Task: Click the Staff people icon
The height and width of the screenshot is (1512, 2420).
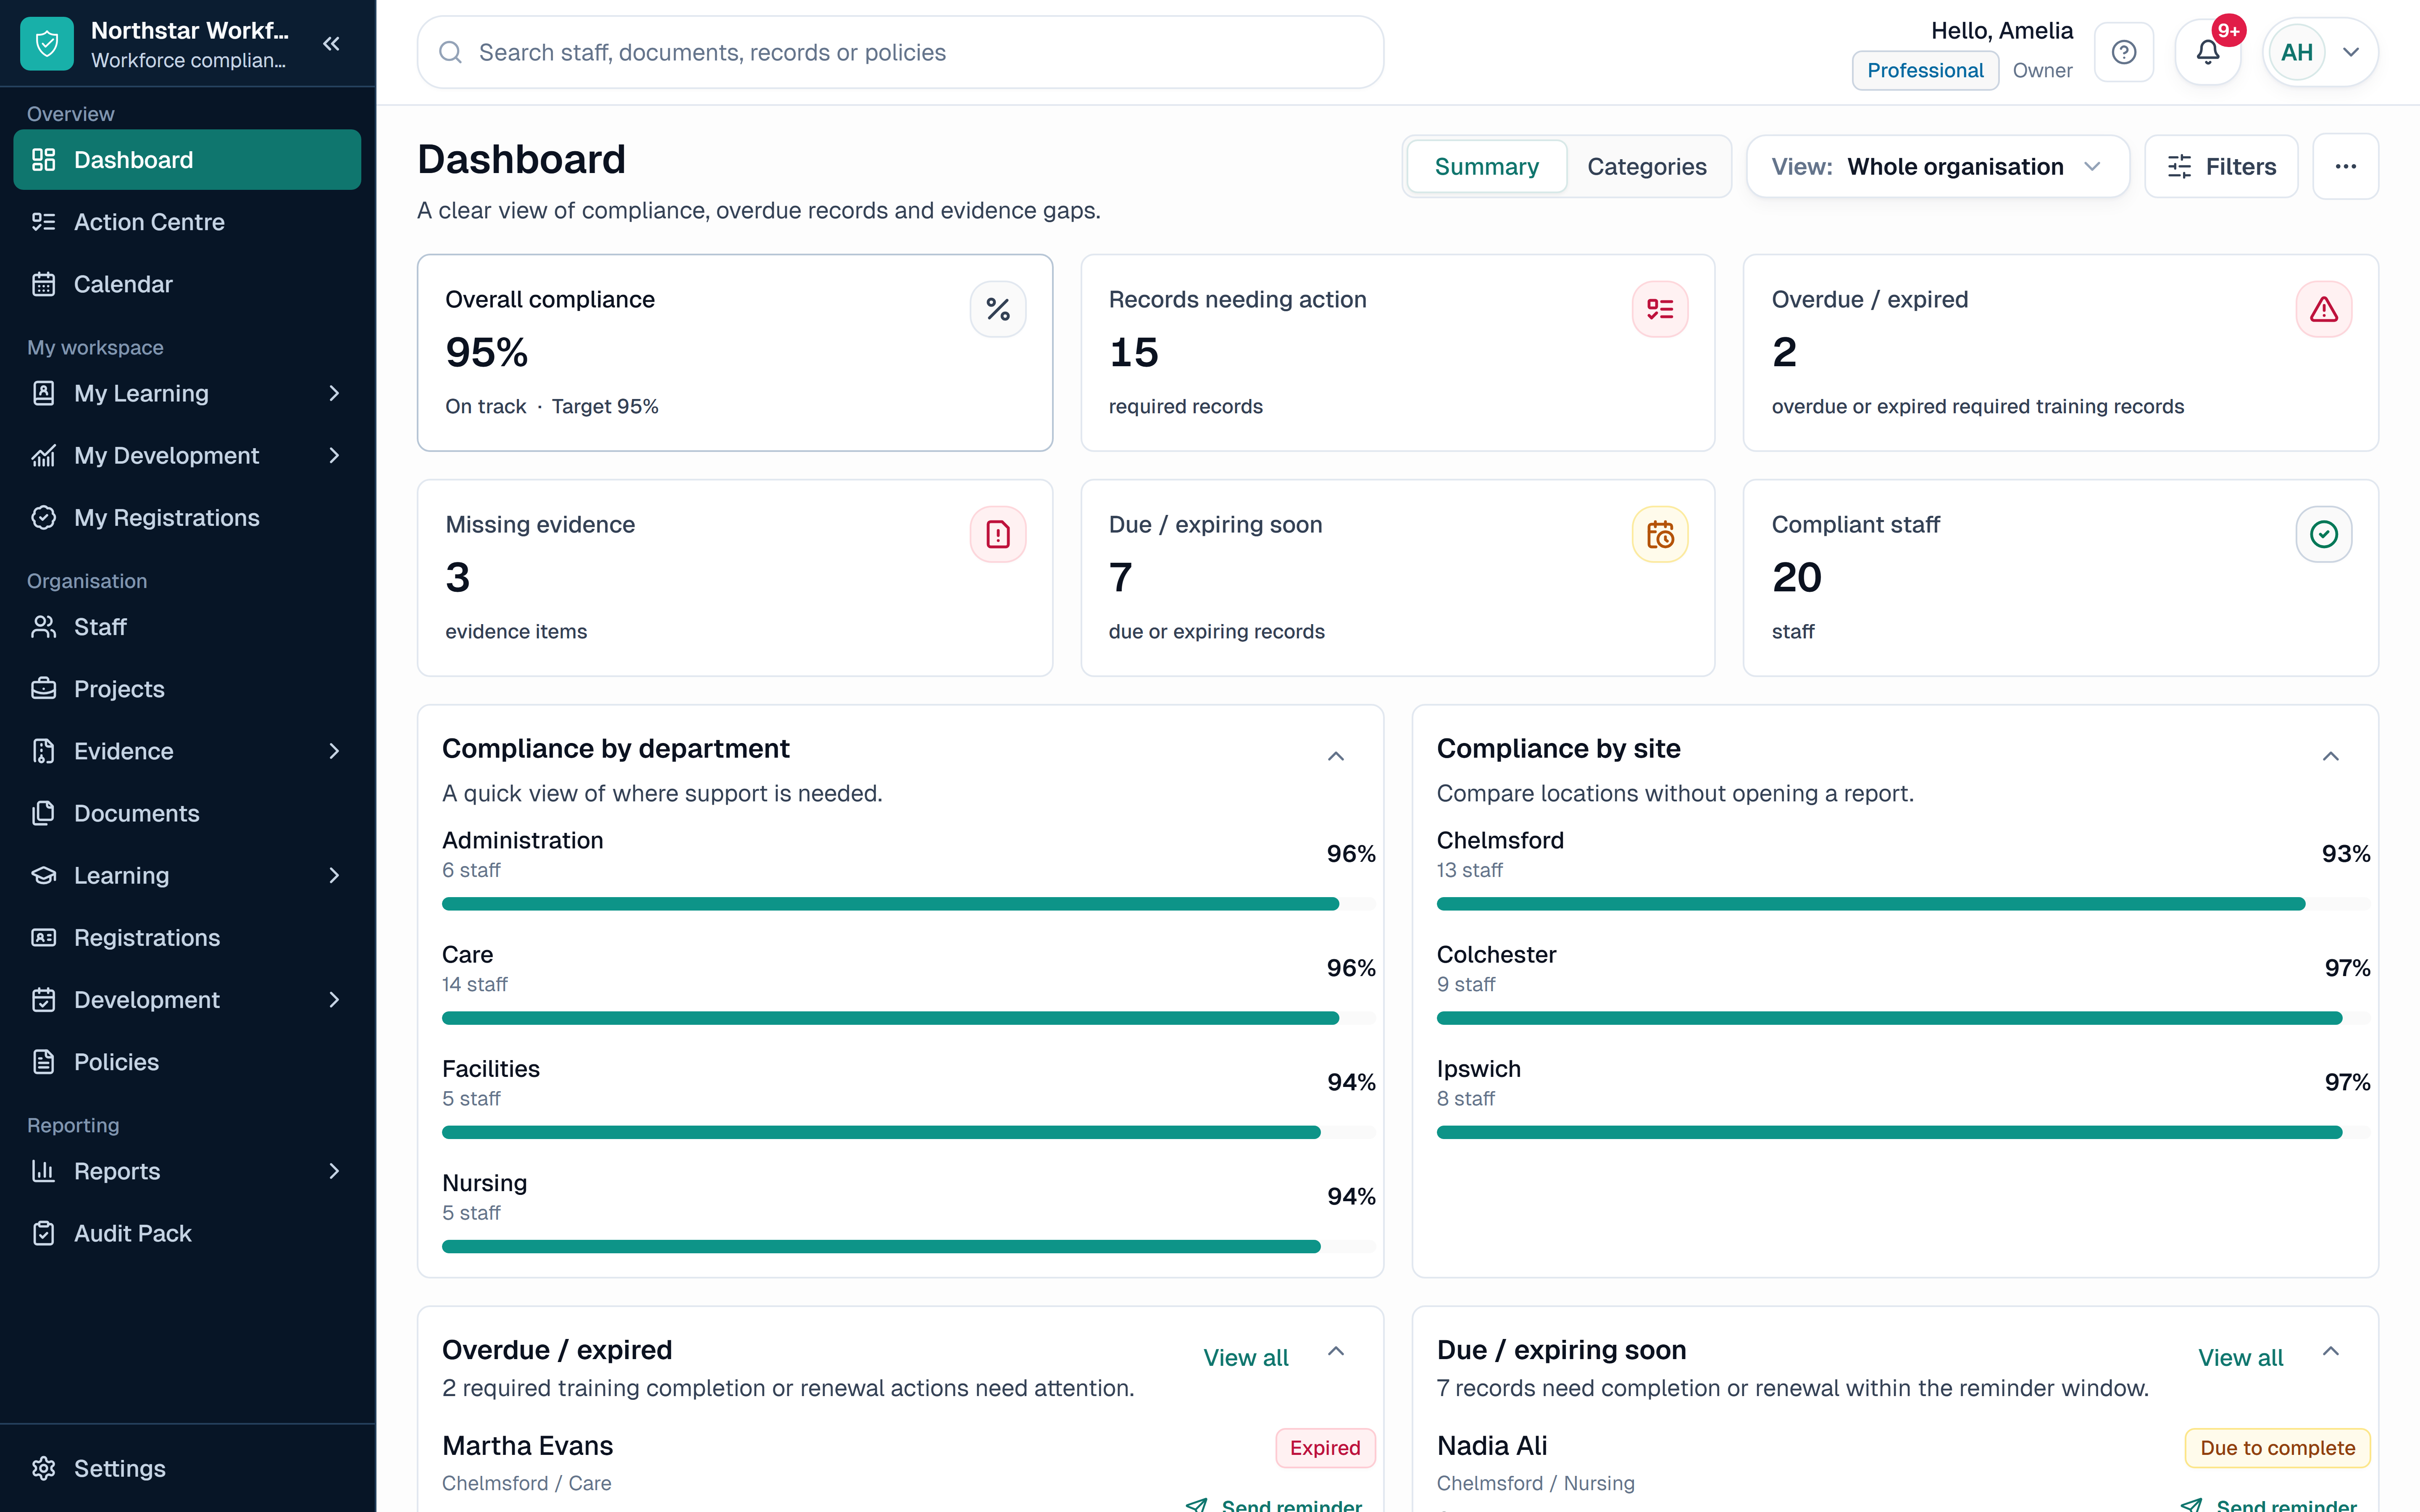Action: [44, 627]
